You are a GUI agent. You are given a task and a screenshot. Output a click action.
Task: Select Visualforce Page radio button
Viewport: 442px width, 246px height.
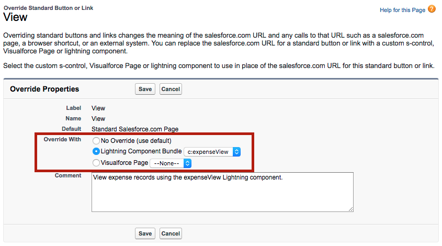[96, 163]
